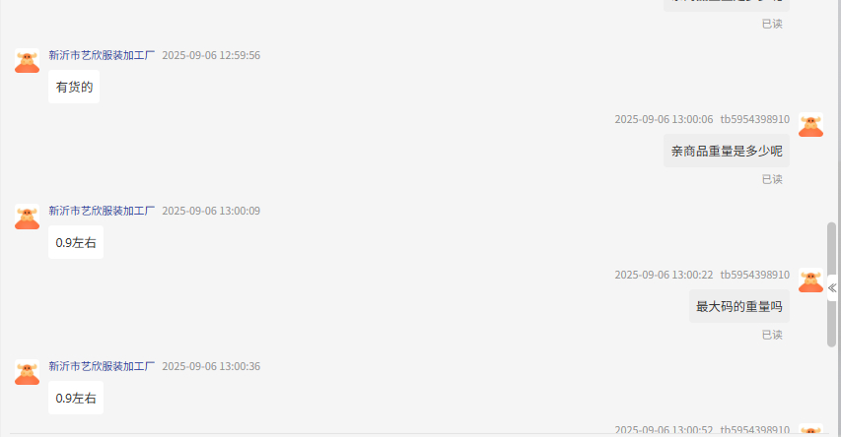Click username tb5954398910 at 13:00:22
The width and height of the screenshot is (841, 437).
754,275
